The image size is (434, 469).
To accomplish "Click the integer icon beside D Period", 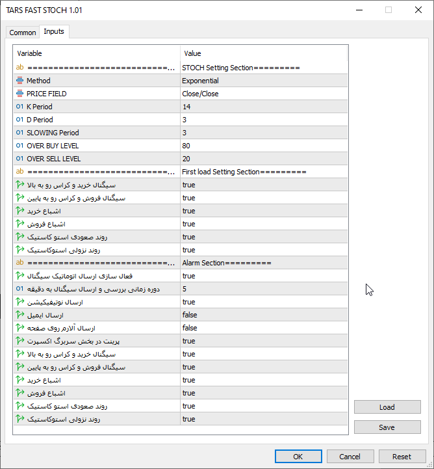I will (x=19, y=120).
